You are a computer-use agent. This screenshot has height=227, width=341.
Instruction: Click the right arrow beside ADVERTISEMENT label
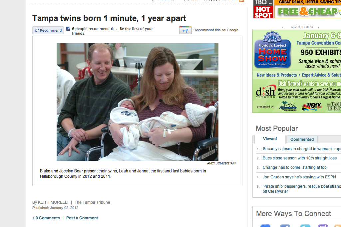(318, 27)
